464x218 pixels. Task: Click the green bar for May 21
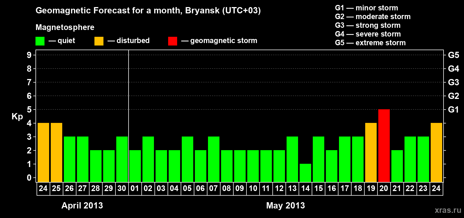click(x=397, y=166)
